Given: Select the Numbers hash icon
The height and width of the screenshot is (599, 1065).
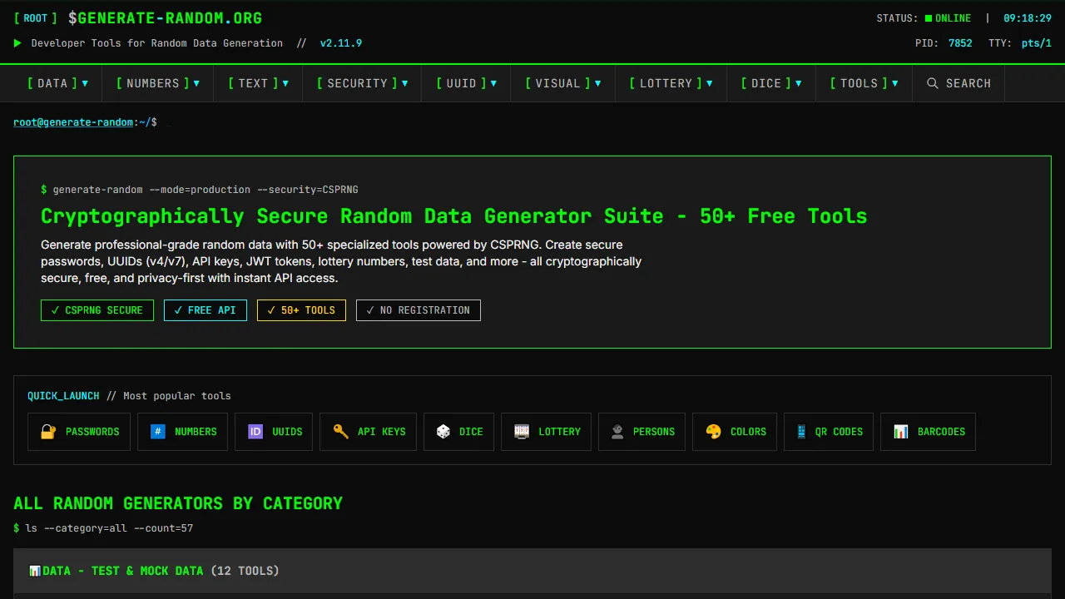Looking at the screenshot, I should pyautogui.click(x=158, y=431).
